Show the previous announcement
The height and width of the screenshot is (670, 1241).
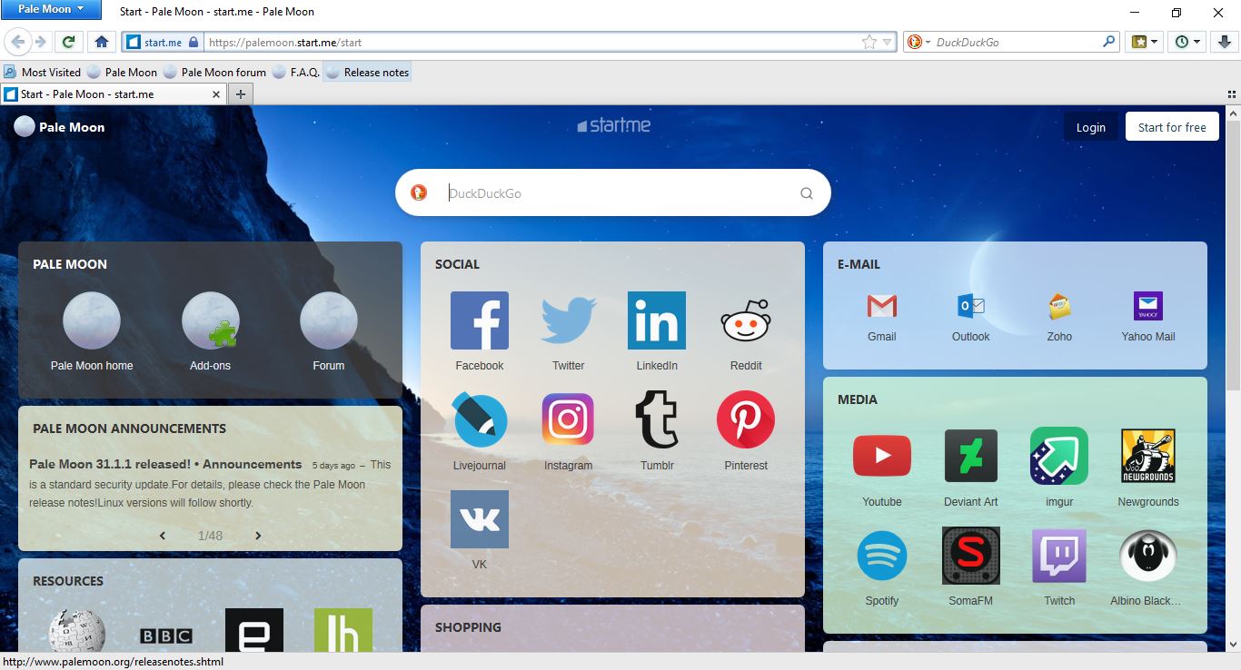click(163, 536)
